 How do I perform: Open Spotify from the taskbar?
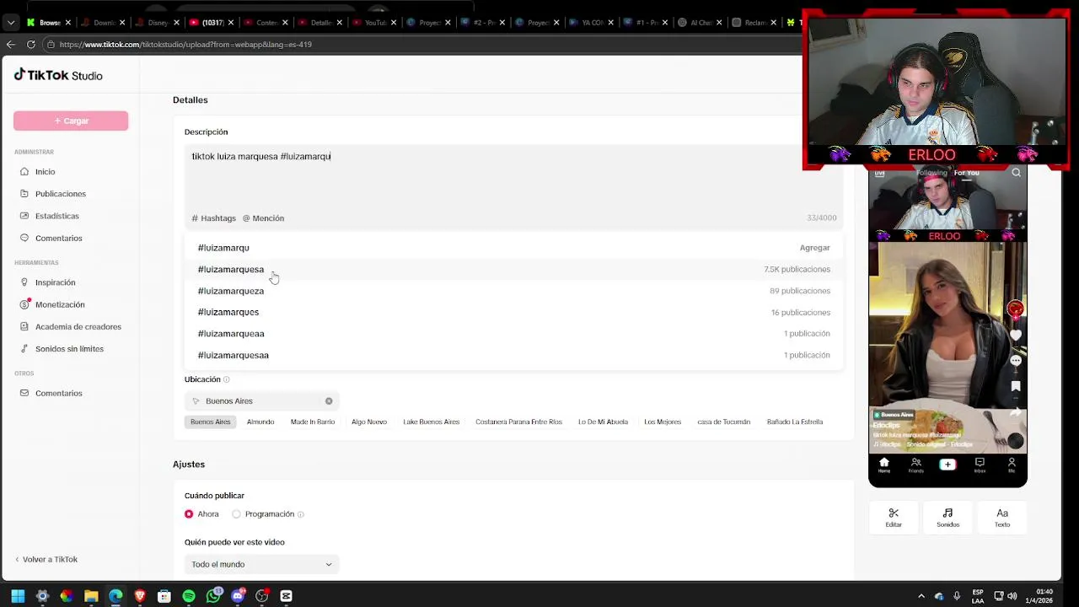(189, 596)
